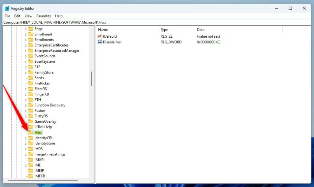Expand the EnterpriseResourceManager key

coord(25,51)
